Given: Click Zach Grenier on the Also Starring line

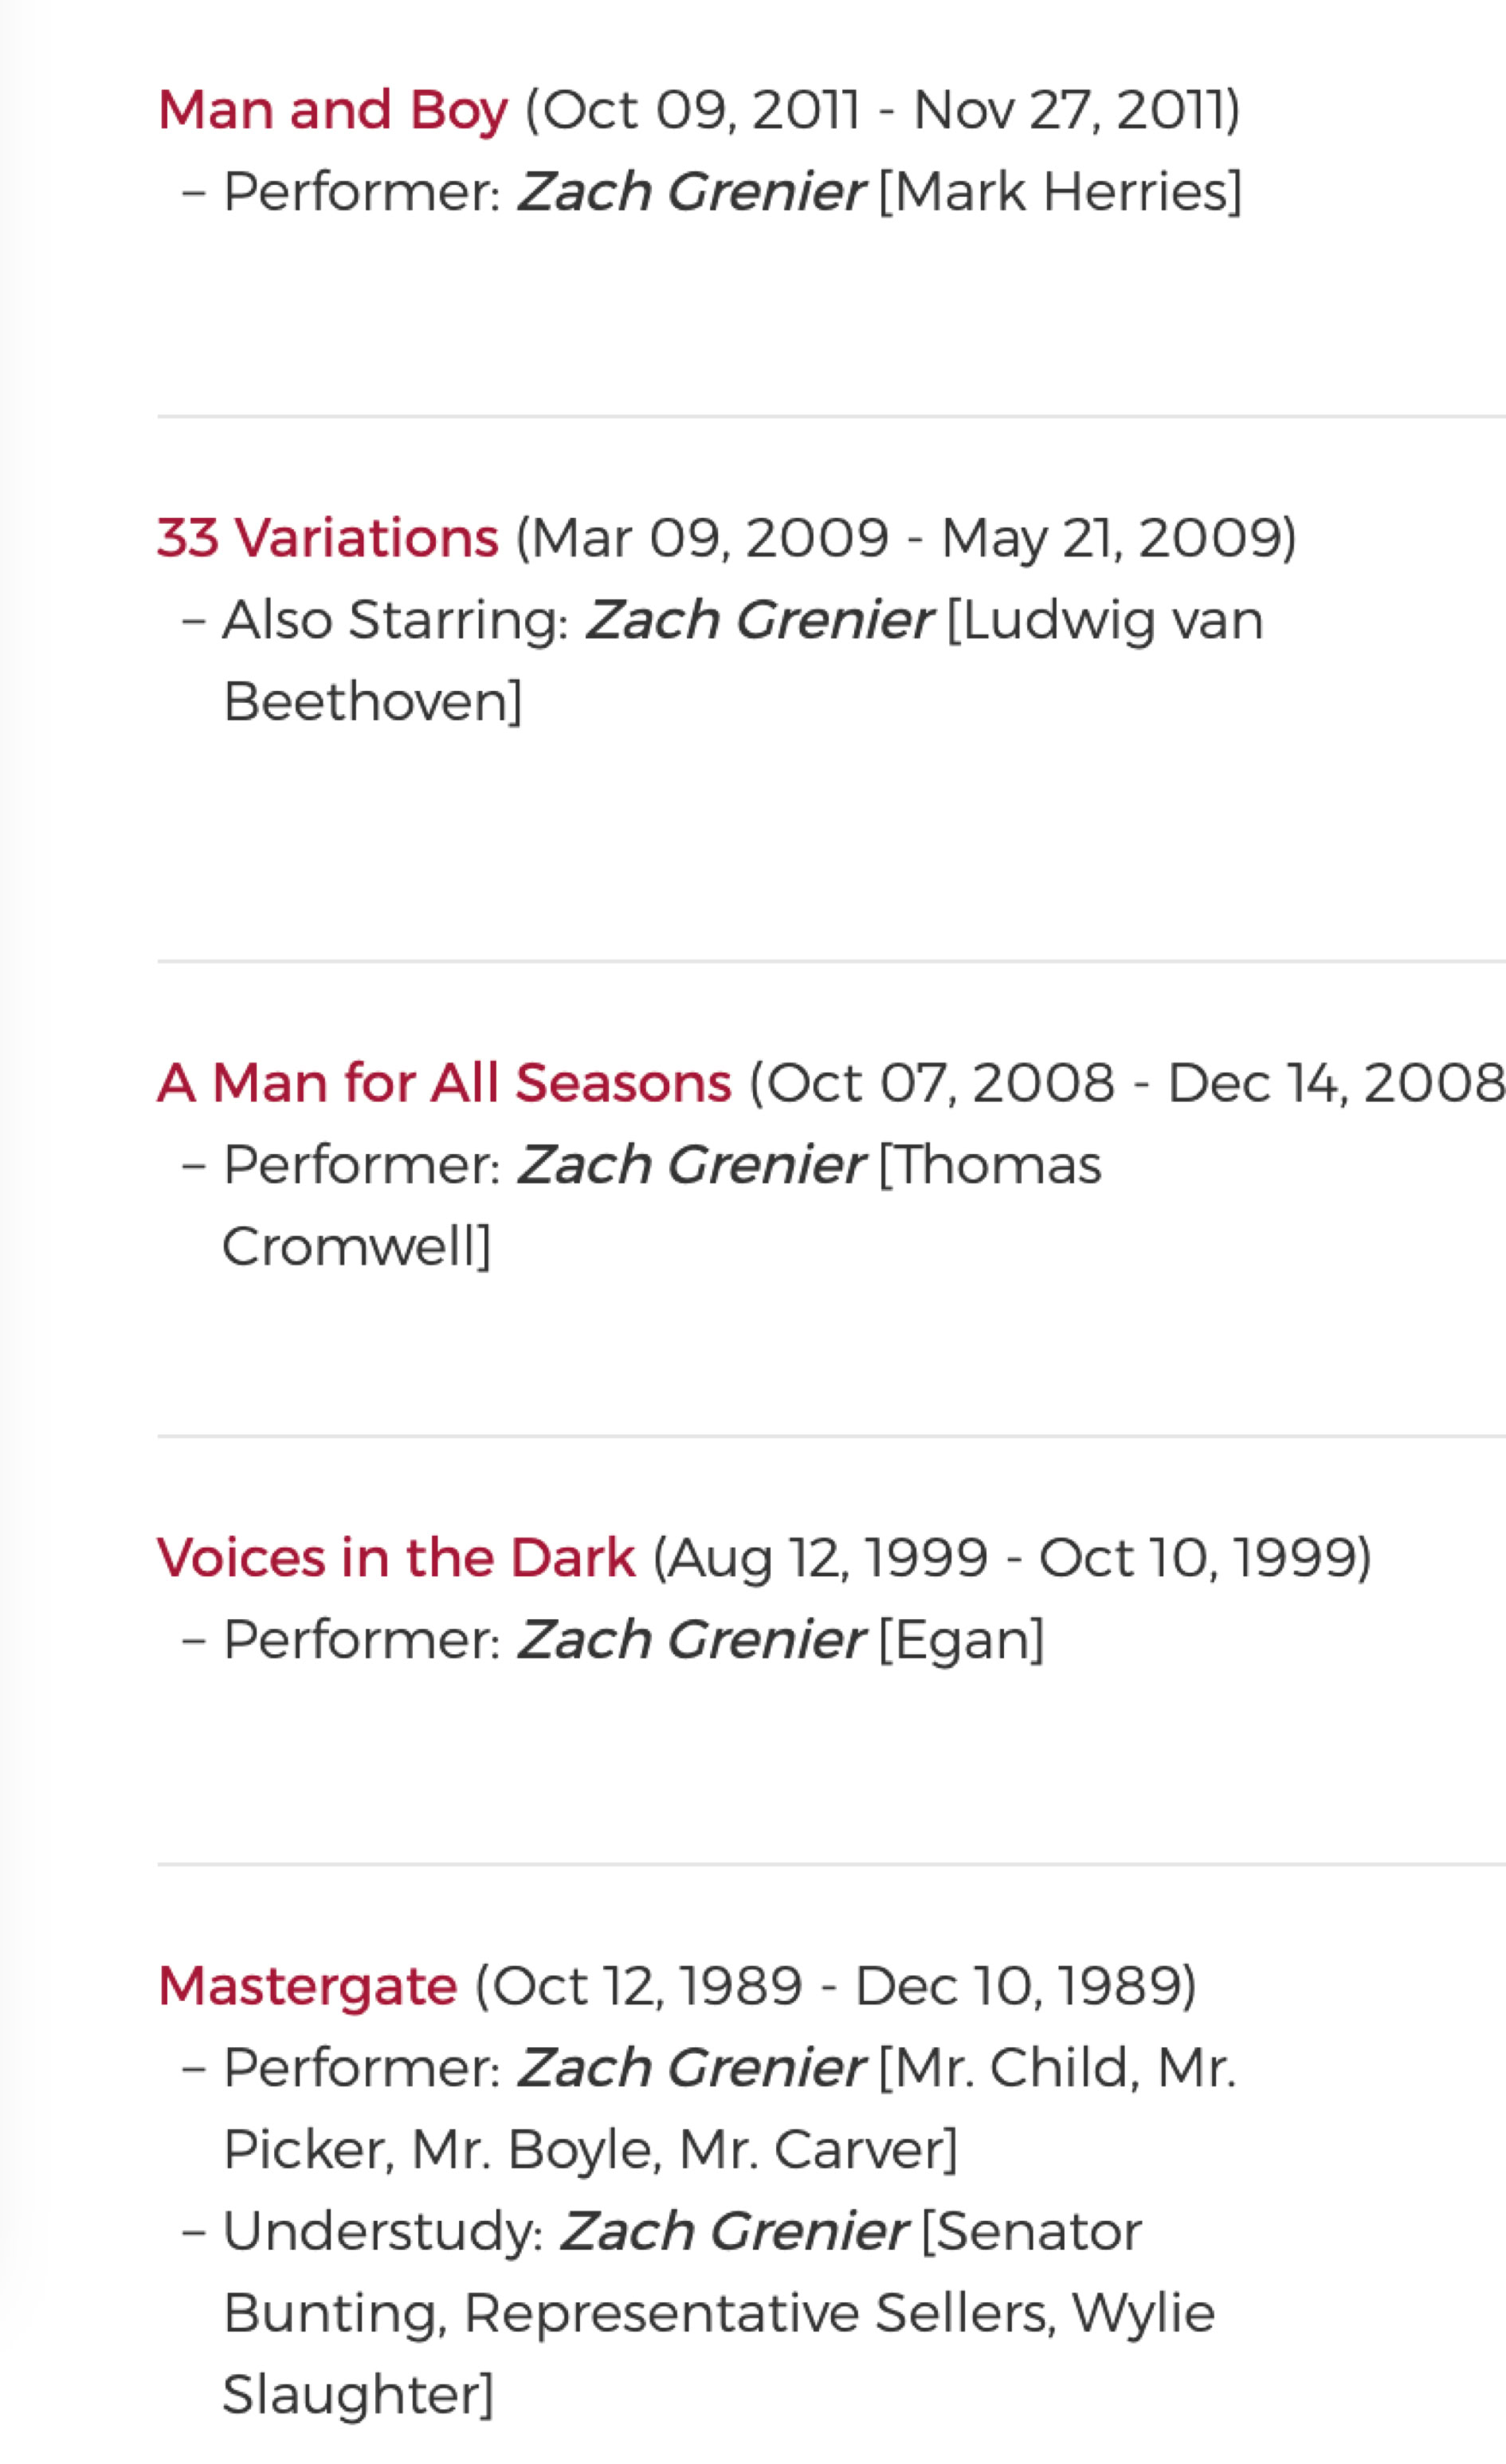Looking at the screenshot, I should (x=759, y=620).
